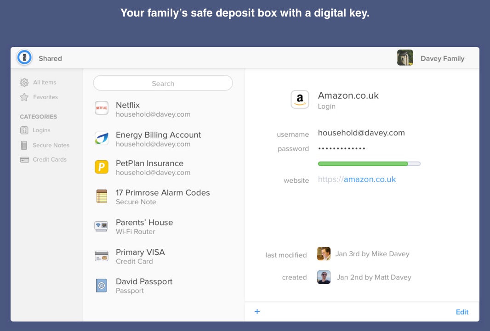Open the amazon.co.uk website link
This screenshot has height=331, width=490.
pyautogui.click(x=370, y=180)
